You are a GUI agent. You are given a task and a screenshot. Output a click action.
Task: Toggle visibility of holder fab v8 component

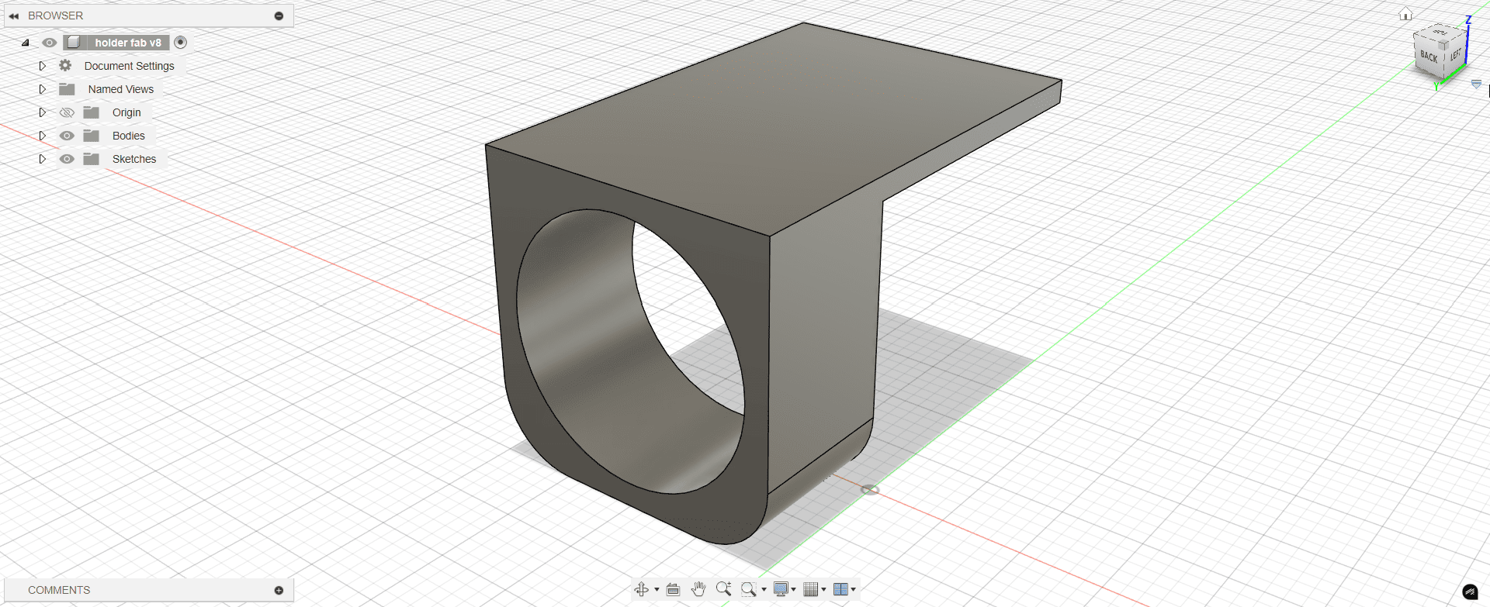point(49,43)
